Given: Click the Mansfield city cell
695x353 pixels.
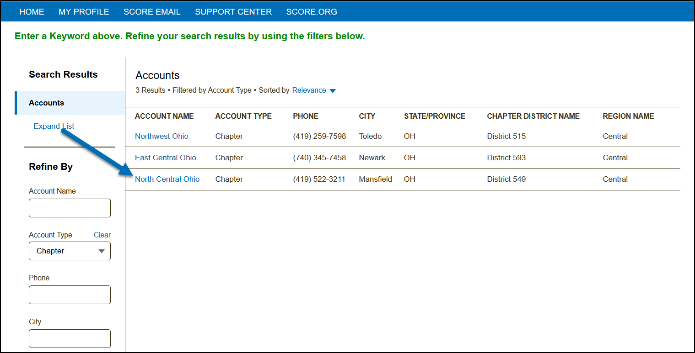Looking at the screenshot, I should click(x=376, y=179).
